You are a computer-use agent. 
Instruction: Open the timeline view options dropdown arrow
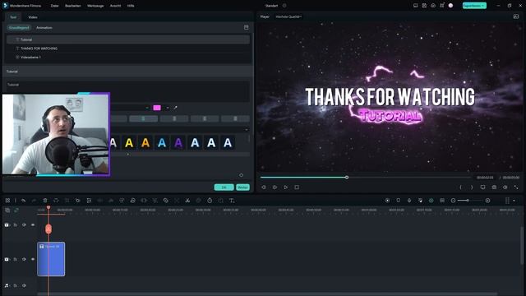(514, 201)
